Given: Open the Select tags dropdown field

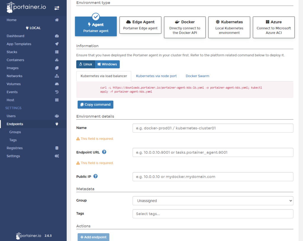Looking at the screenshot, I should click(213, 214).
